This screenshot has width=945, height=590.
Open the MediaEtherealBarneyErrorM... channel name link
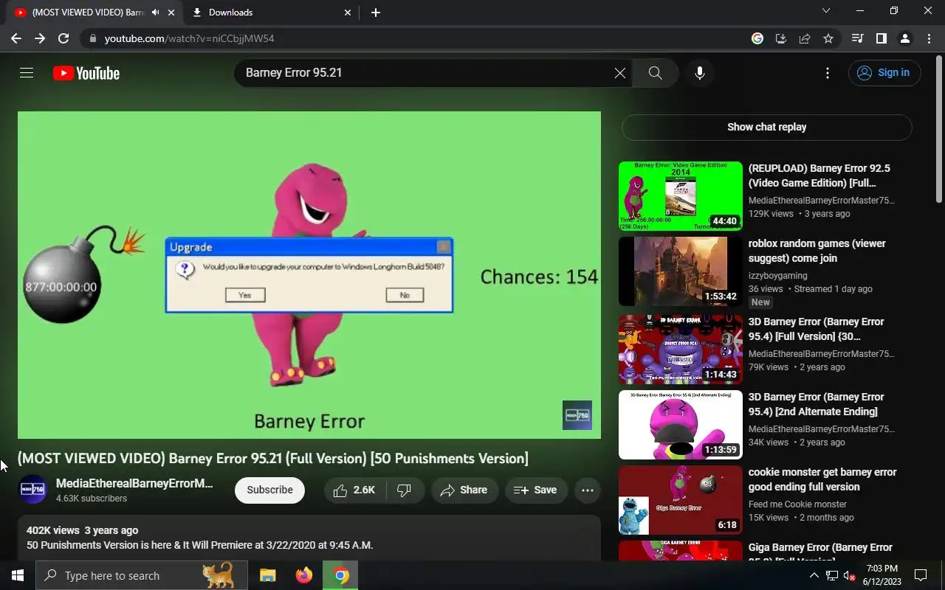tap(134, 484)
